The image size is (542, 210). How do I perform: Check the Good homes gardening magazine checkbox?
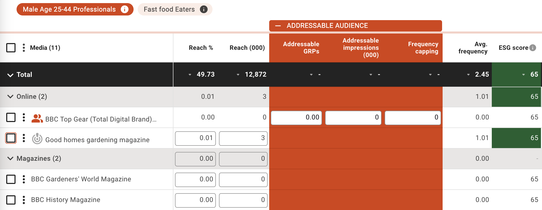point(11,138)
